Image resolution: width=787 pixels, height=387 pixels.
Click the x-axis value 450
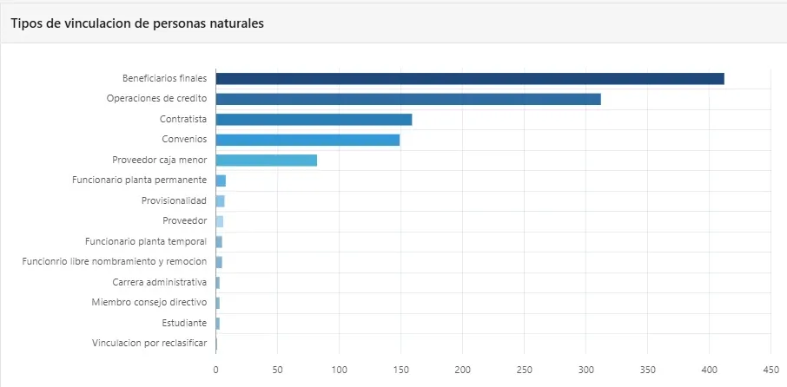[x=770, y=370]
